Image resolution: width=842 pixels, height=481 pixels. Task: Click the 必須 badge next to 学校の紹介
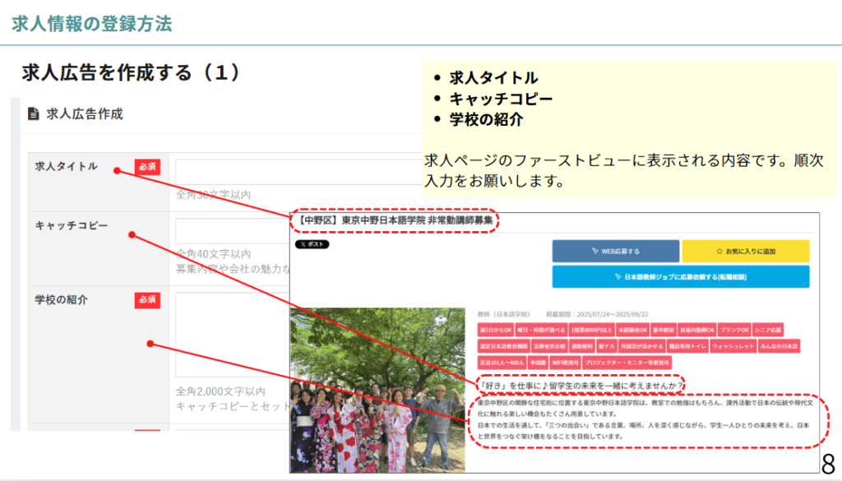(147, 300)
